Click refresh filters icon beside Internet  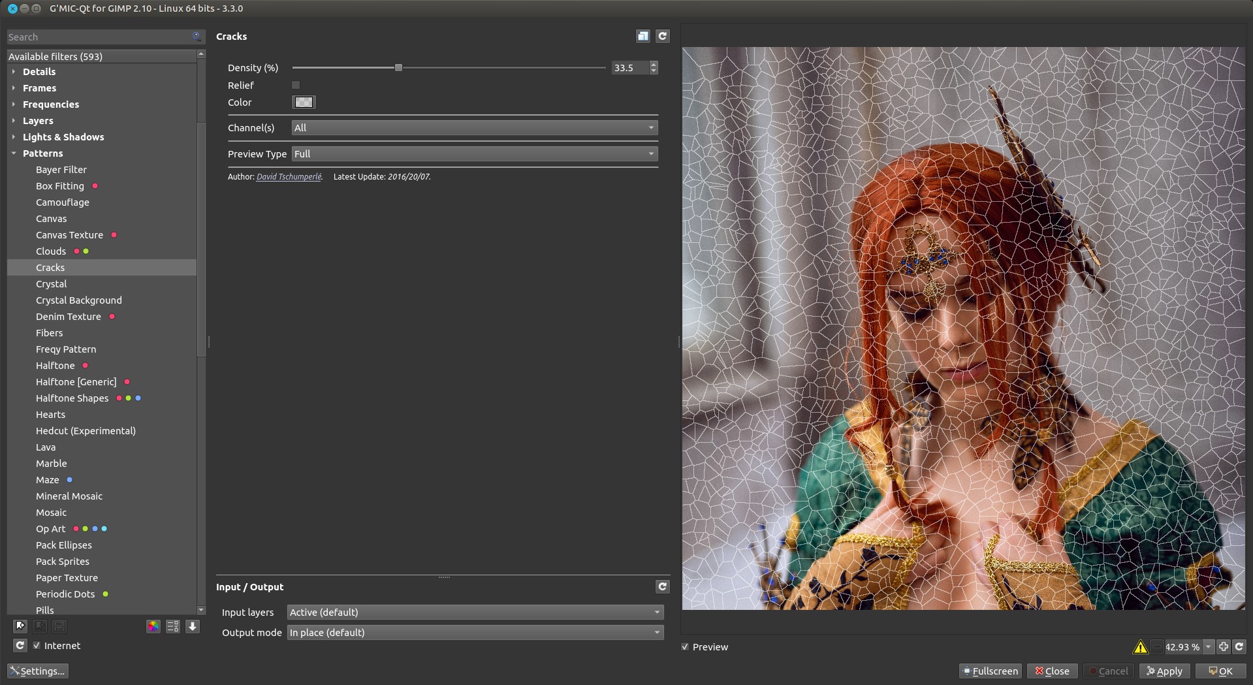click(20, 645)
